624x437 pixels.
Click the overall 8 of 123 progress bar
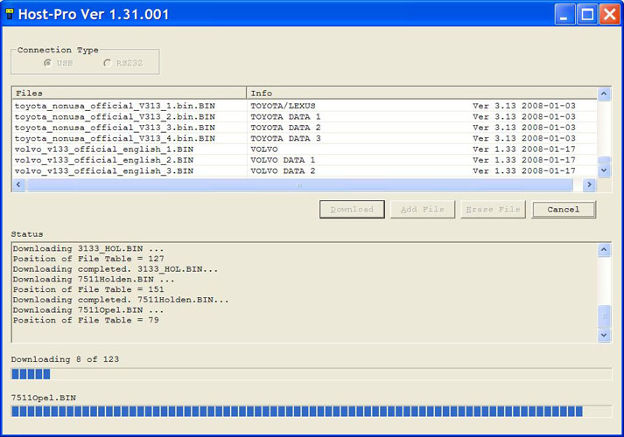tap(312, 374)
